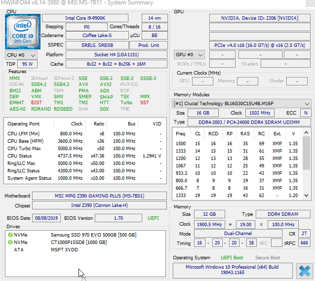Screen dimensions: 315x281
Task: Select the CPU Turbo Max row
Action: pyautogui.click(x=85, y=149)
